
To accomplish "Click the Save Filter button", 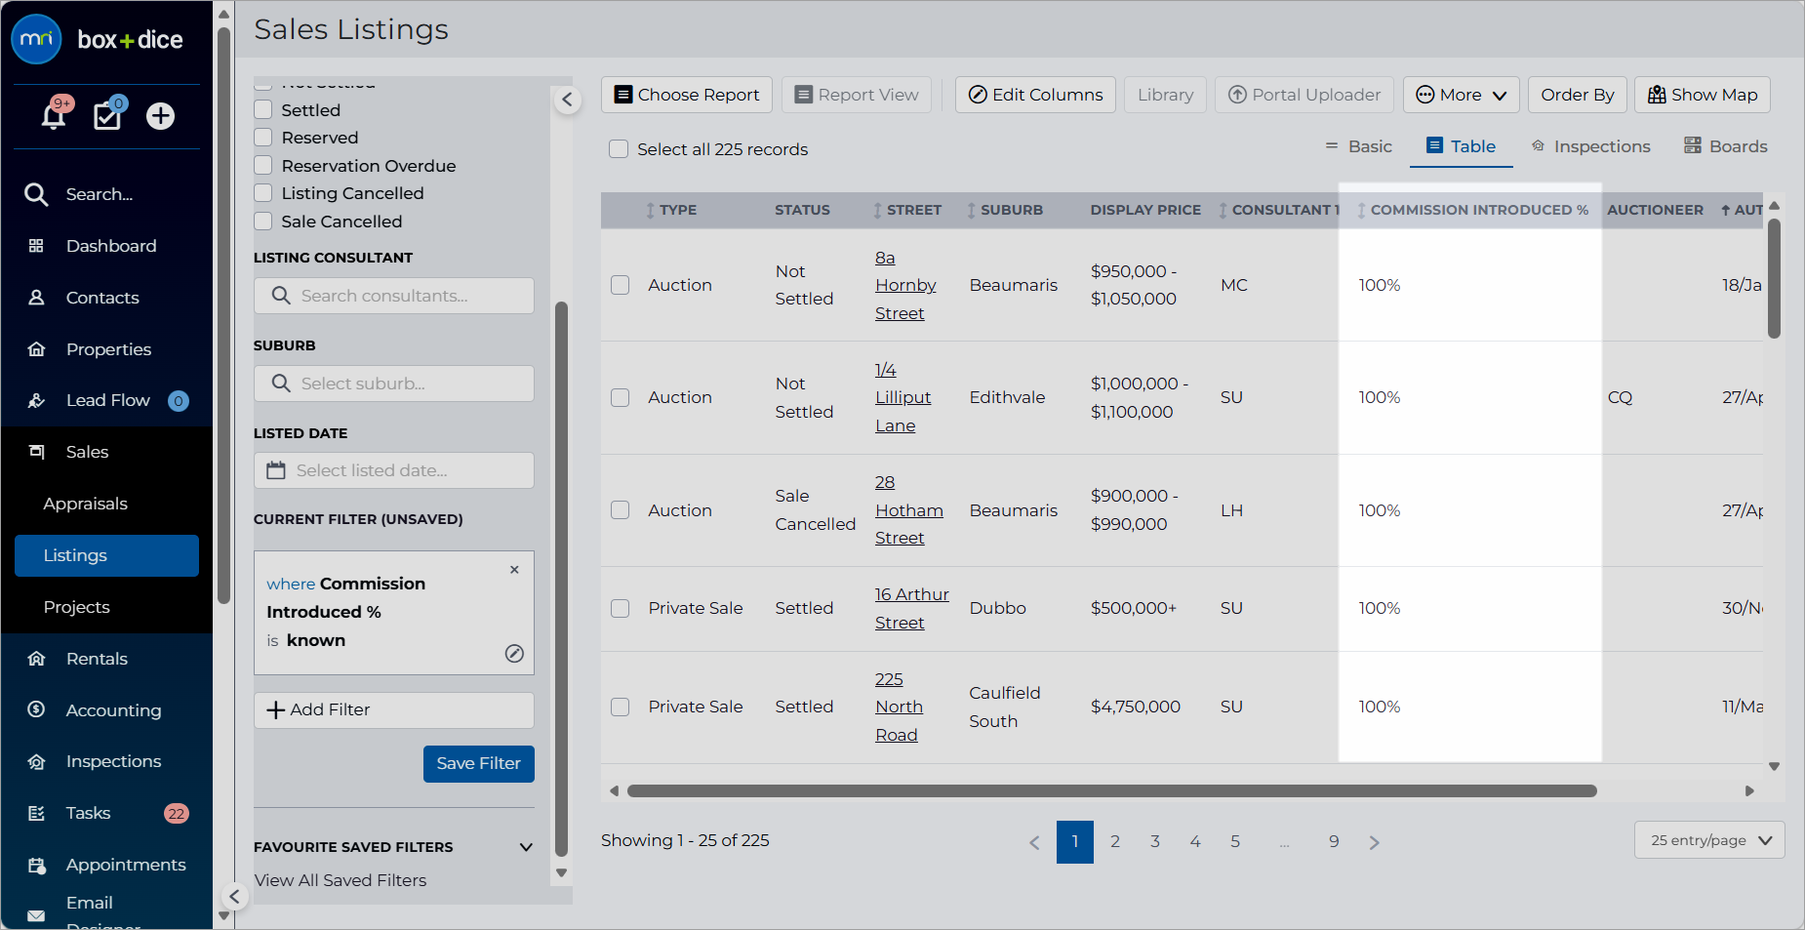I will [479, 764].
